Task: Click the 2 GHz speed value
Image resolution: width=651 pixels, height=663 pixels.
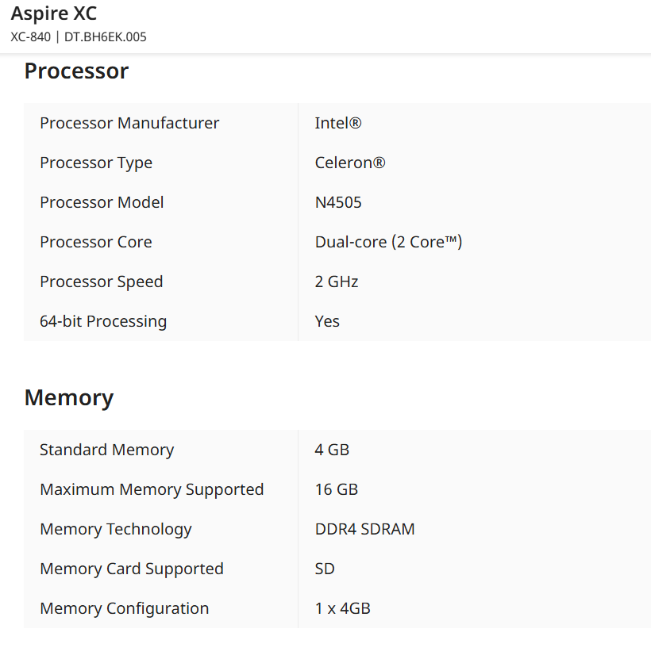Action: 337,282
